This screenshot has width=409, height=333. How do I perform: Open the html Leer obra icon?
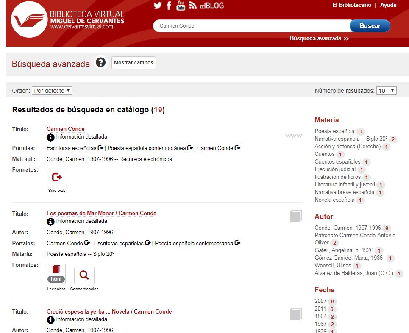click(x=56, y=275)
